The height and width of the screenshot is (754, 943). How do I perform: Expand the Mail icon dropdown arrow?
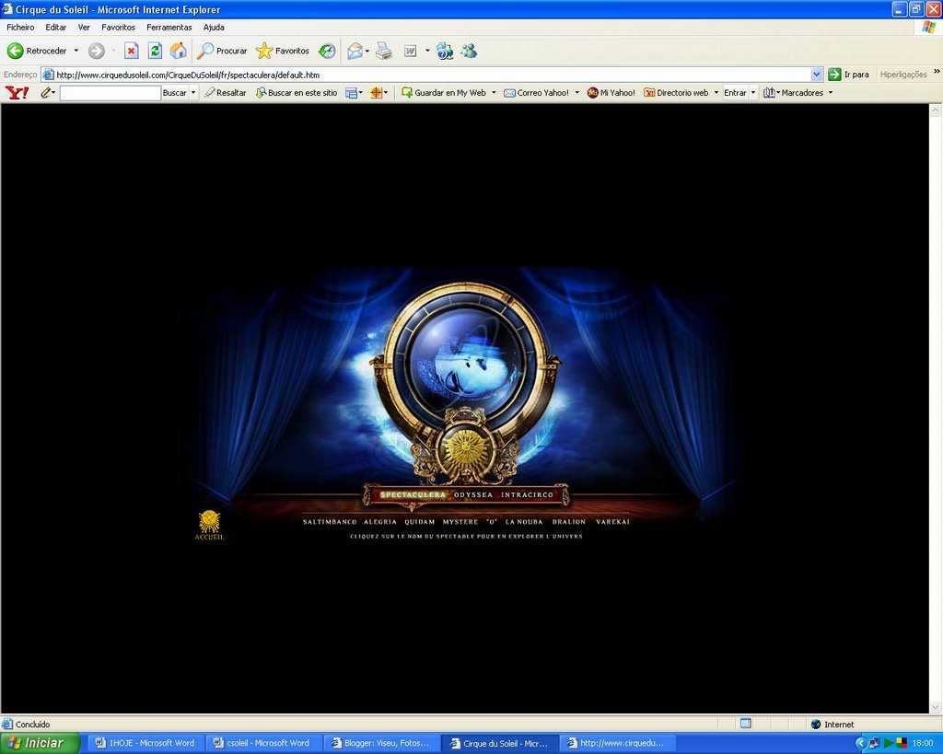coord(367,52)
